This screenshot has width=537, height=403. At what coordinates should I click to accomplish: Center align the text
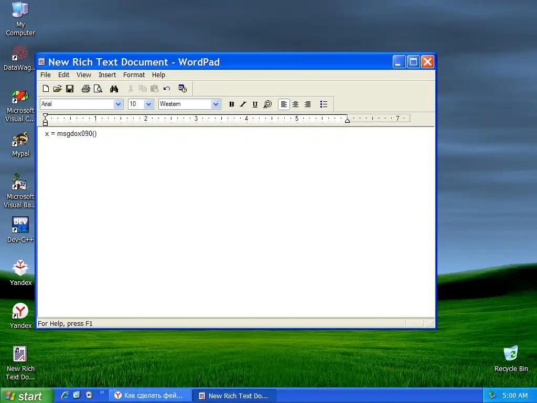click(296, 104)
